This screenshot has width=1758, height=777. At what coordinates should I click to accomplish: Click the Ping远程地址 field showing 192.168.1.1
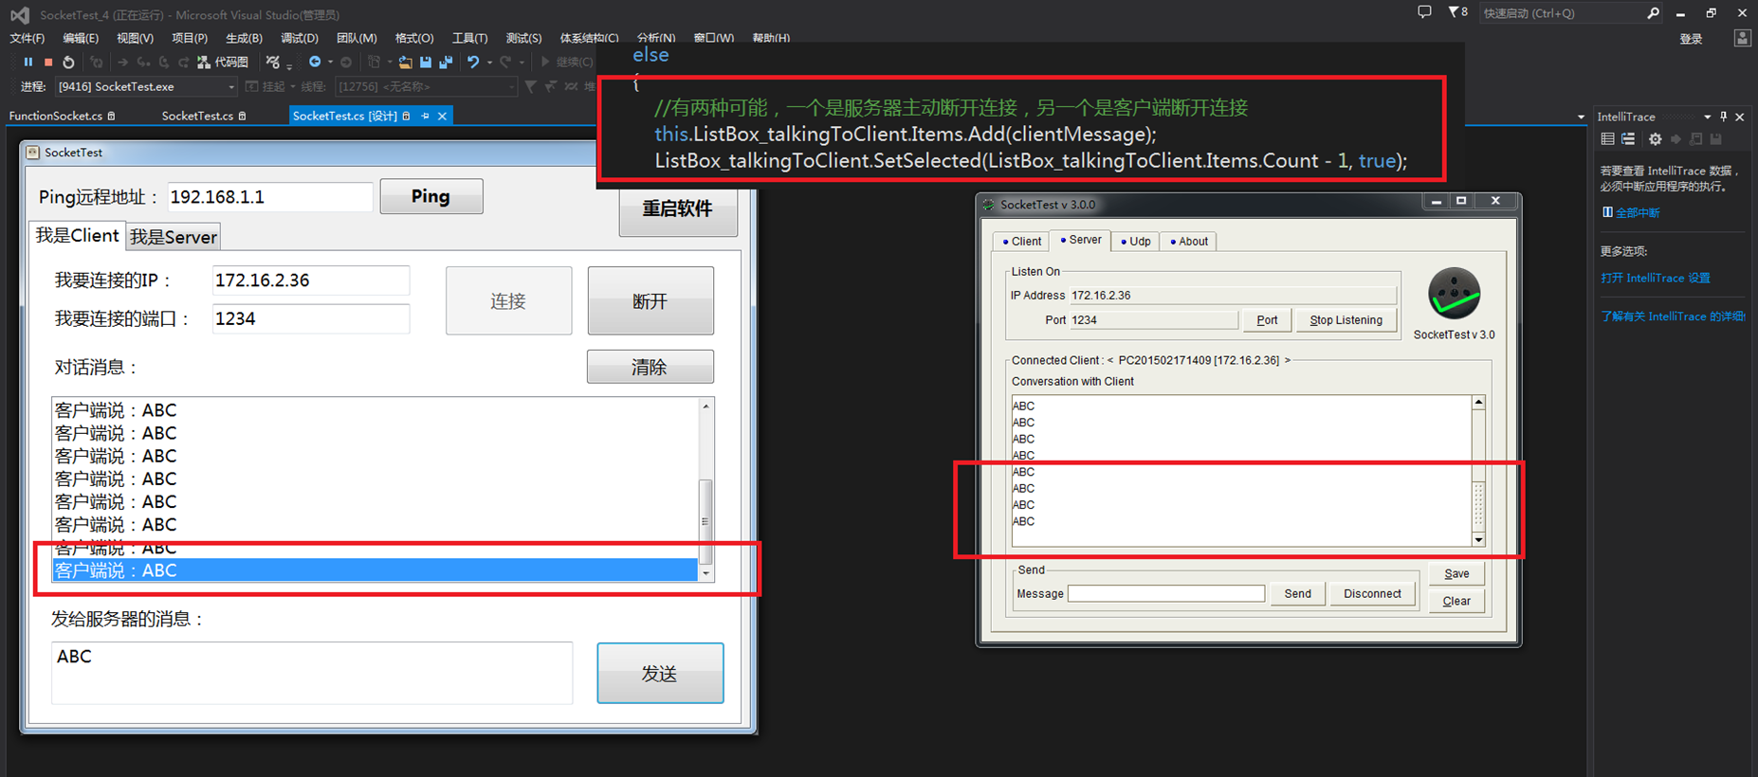(270, 197)
